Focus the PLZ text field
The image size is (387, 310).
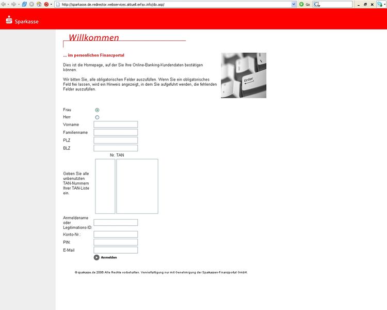116,140
